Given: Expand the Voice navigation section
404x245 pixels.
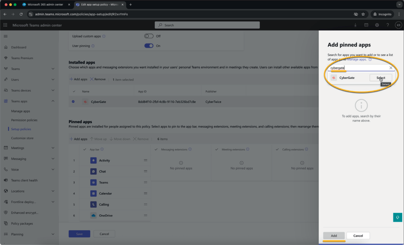Looking at the screenshot, I should point(53,169).
